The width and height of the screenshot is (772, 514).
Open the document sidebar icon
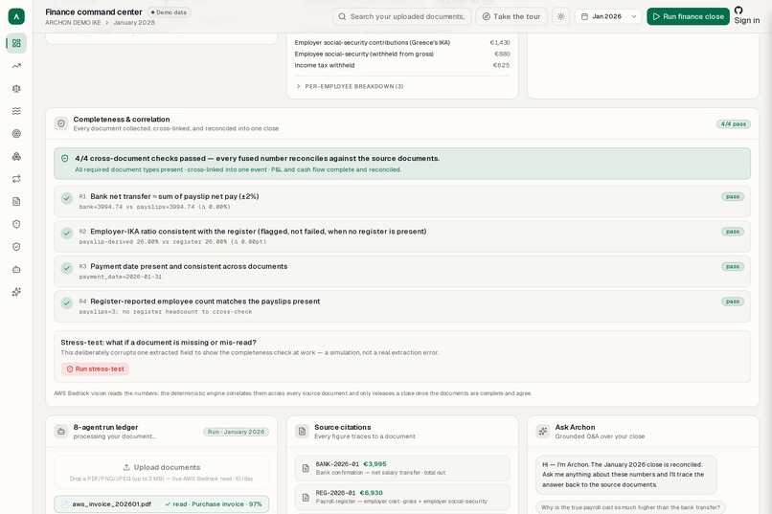click(16, 202)
